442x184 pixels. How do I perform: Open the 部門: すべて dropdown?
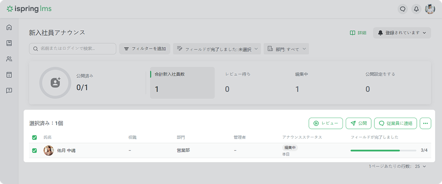point(286,49)
